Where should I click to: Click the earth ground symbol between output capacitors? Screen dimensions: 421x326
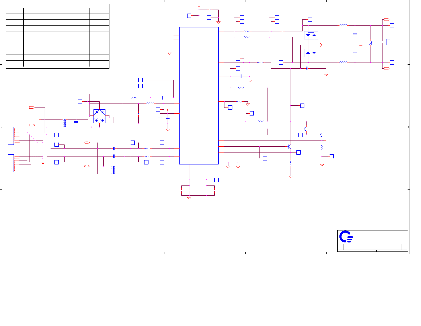click(361, 46)
